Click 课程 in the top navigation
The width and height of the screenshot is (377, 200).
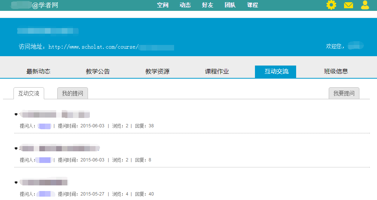pos(253,5)
